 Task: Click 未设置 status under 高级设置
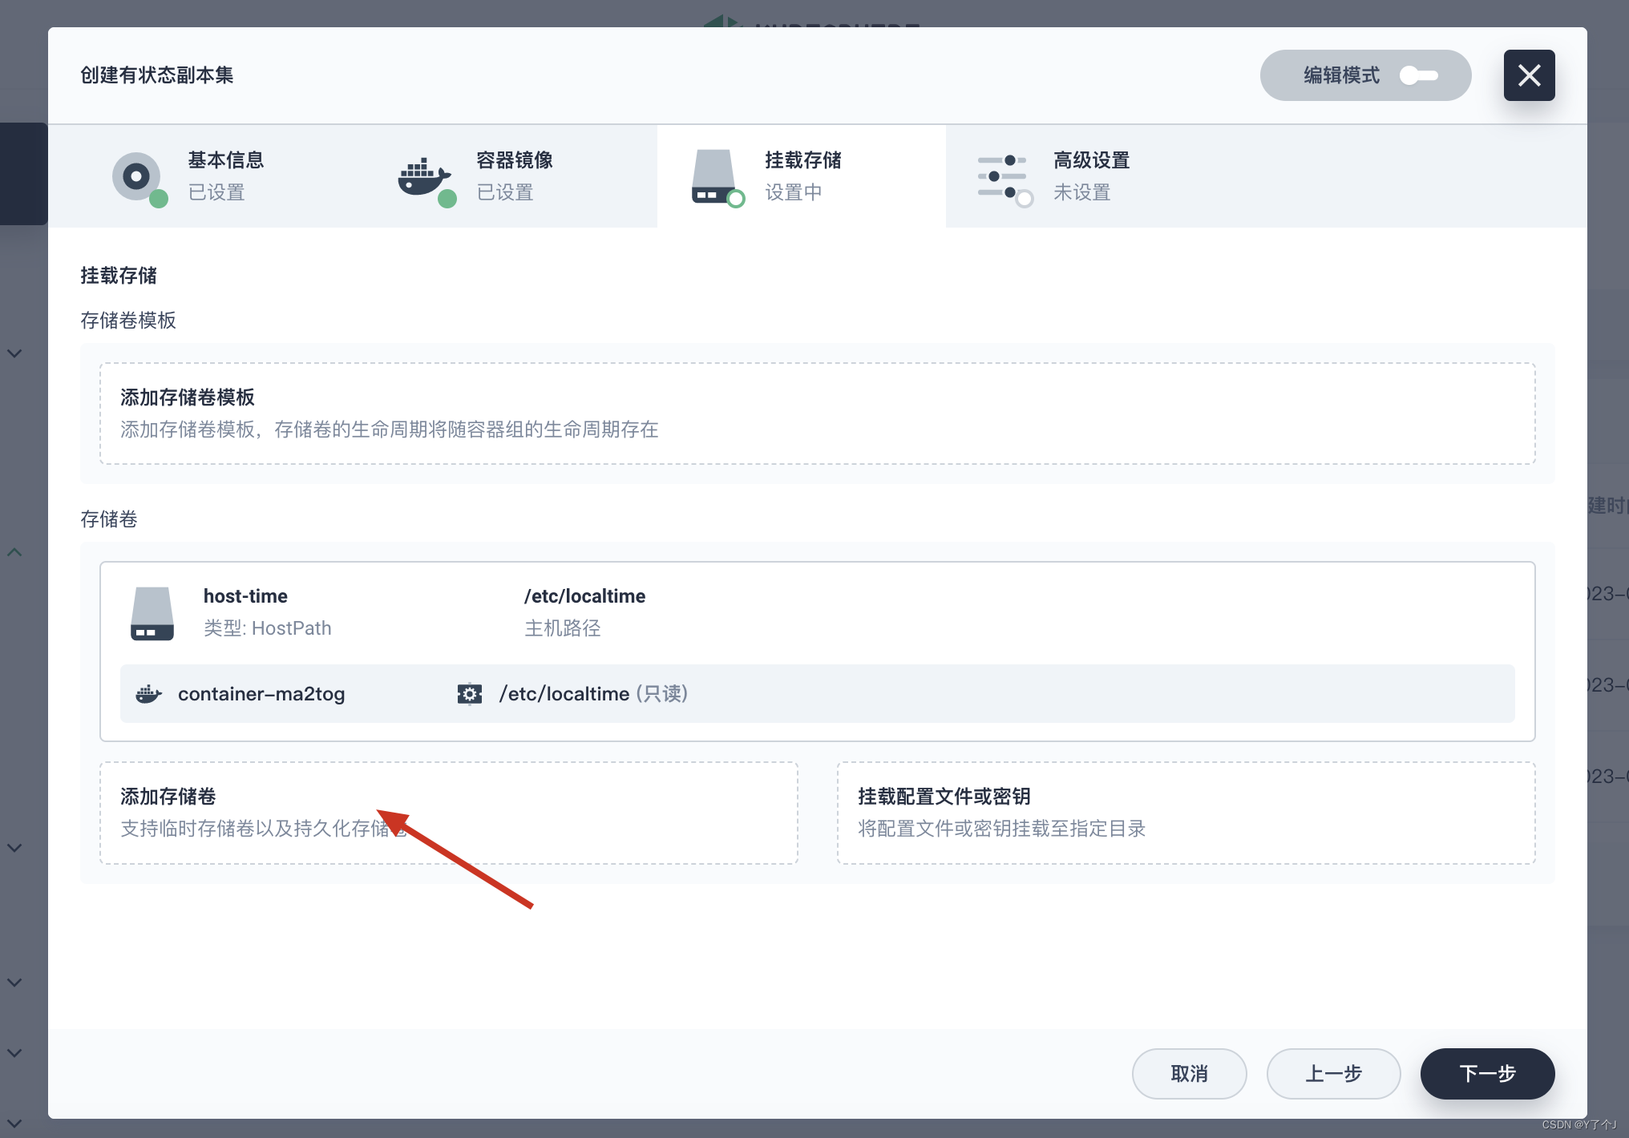1082,192
